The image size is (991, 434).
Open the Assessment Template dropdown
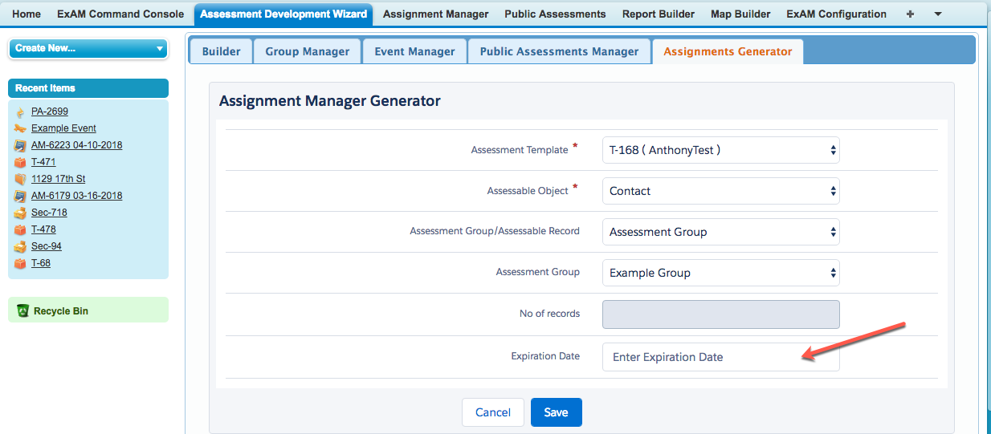click(x=720, y=150)
